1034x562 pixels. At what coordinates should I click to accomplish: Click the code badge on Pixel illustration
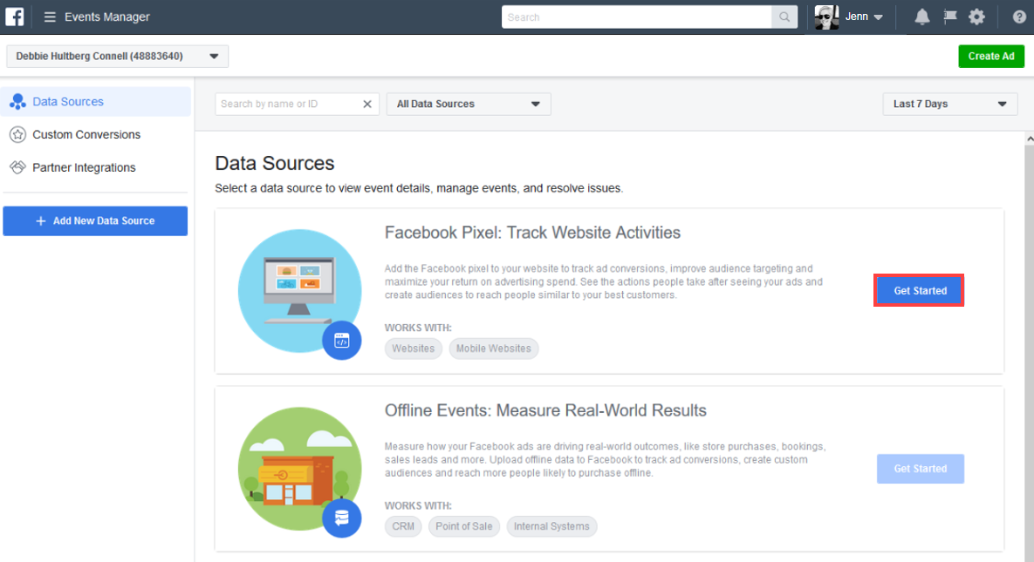[341, 341]
